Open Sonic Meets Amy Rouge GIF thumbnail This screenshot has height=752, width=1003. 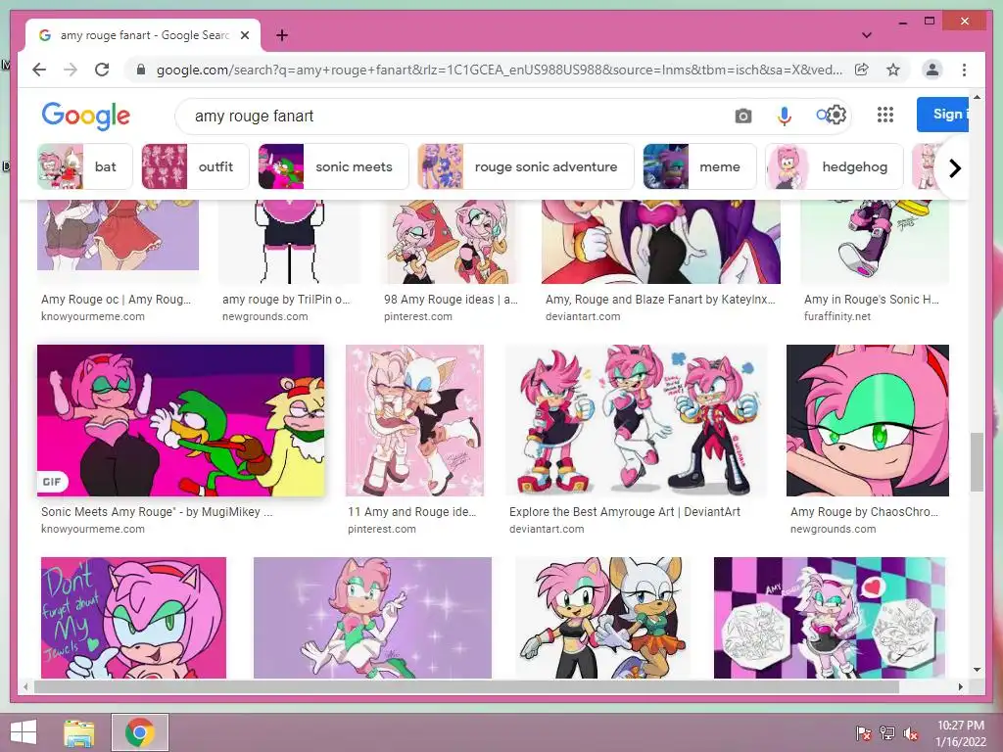[180, 420]
